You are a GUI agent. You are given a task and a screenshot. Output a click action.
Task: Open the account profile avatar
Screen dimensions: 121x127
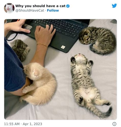(x=9, y=8)
